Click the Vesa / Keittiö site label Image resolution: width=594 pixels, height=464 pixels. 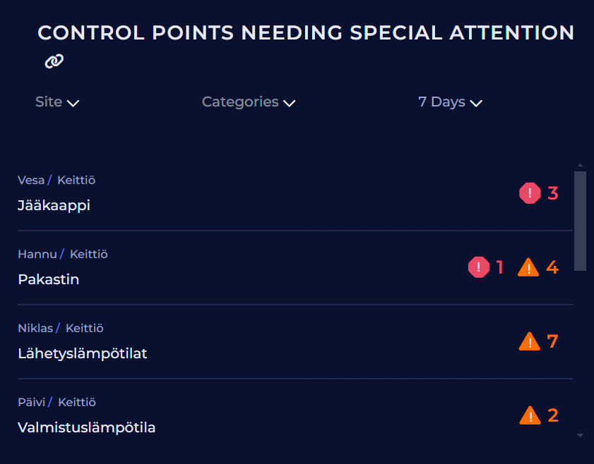(x=57, y=180)
